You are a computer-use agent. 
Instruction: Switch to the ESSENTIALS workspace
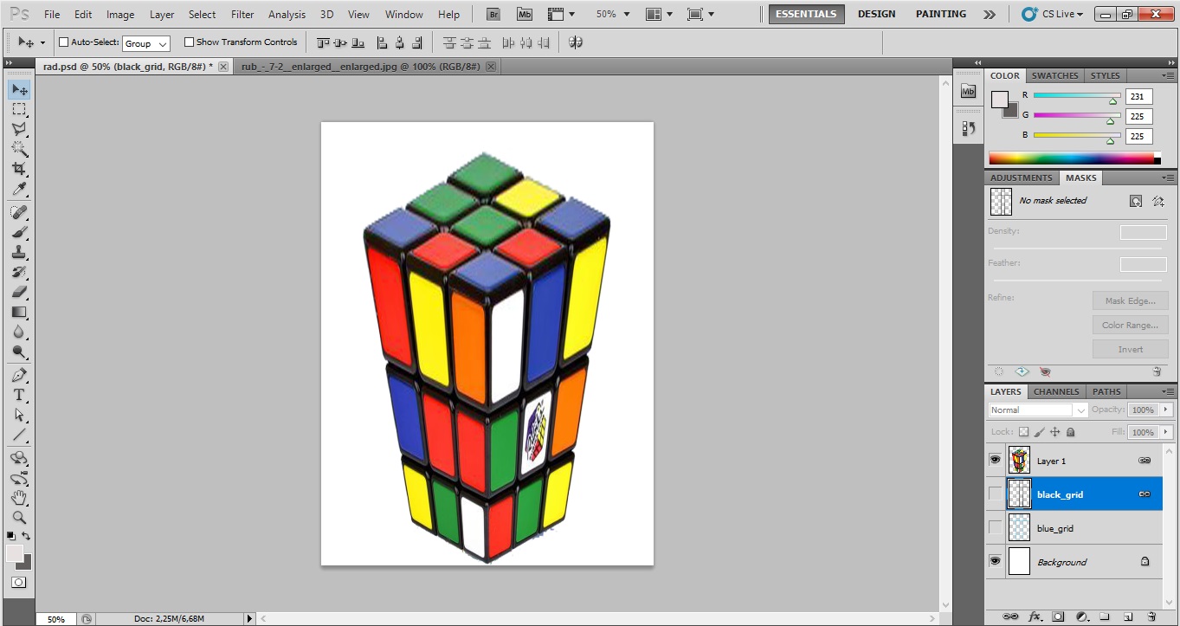click(806, 14)
